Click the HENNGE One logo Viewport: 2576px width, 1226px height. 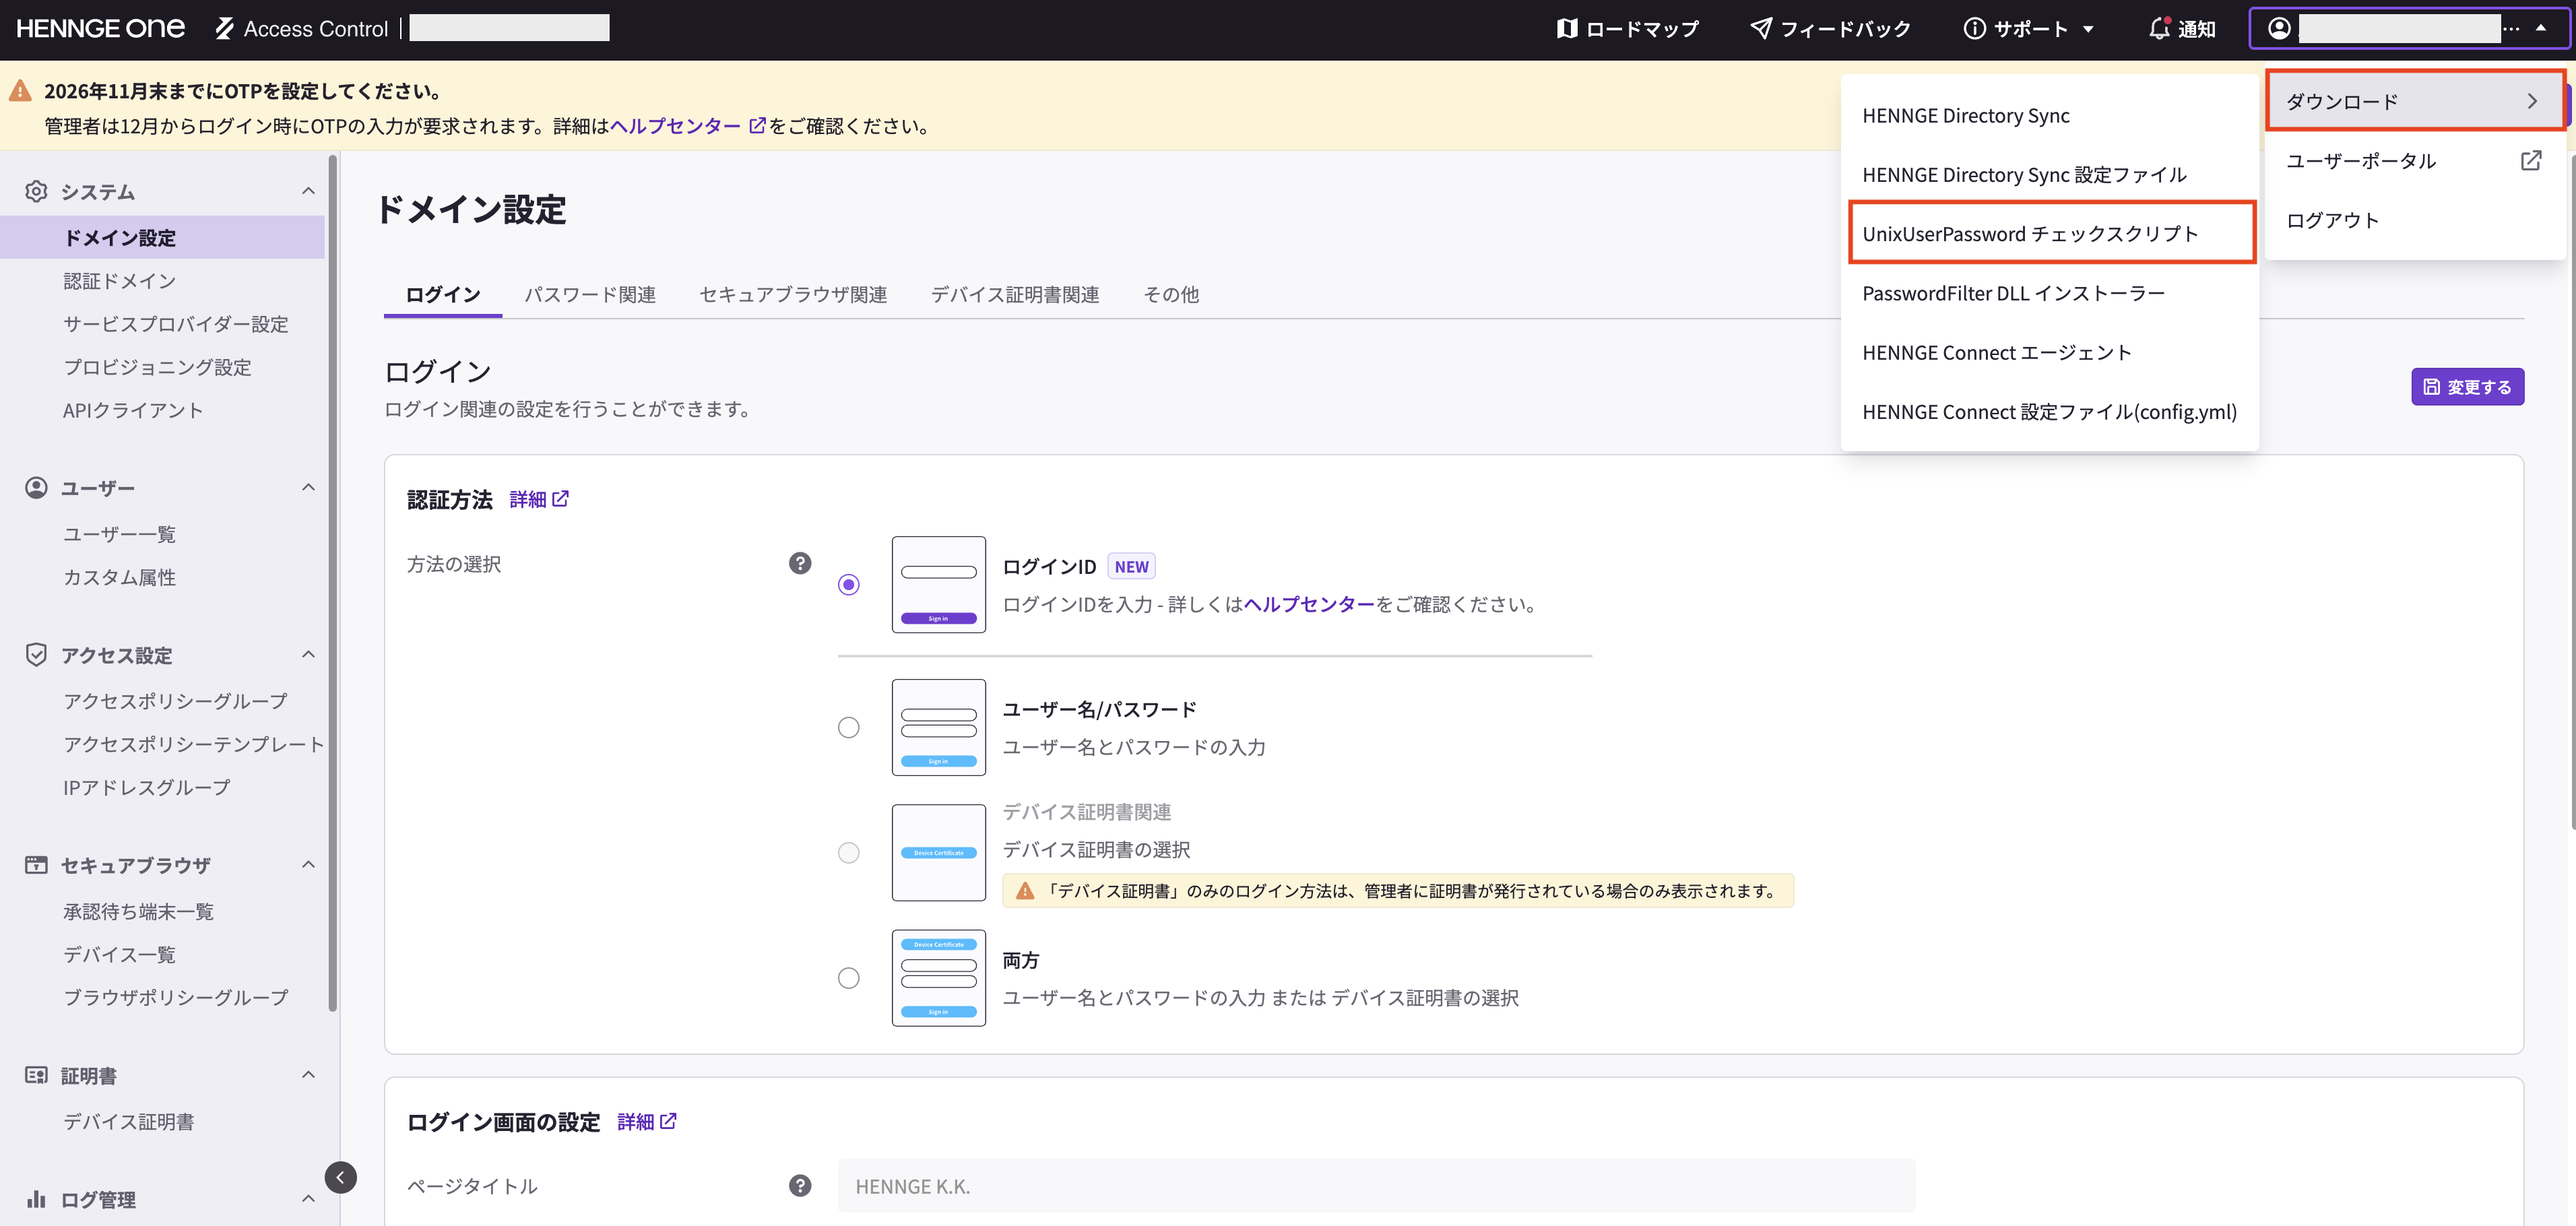[100, 28]
